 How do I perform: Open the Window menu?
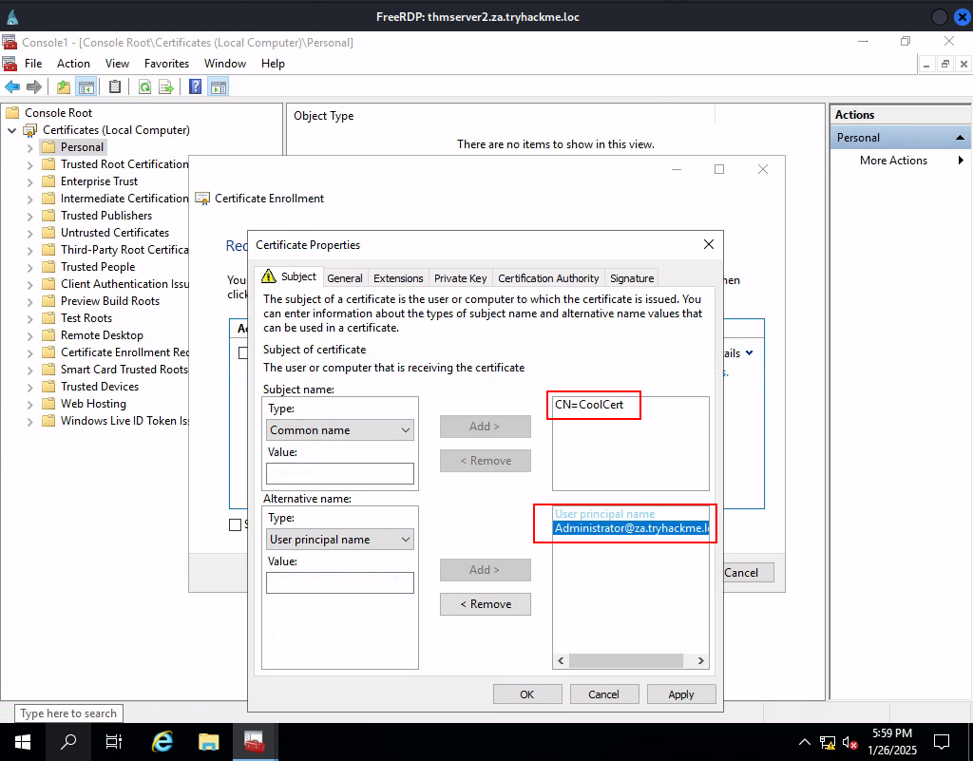(x=225, y=64)
